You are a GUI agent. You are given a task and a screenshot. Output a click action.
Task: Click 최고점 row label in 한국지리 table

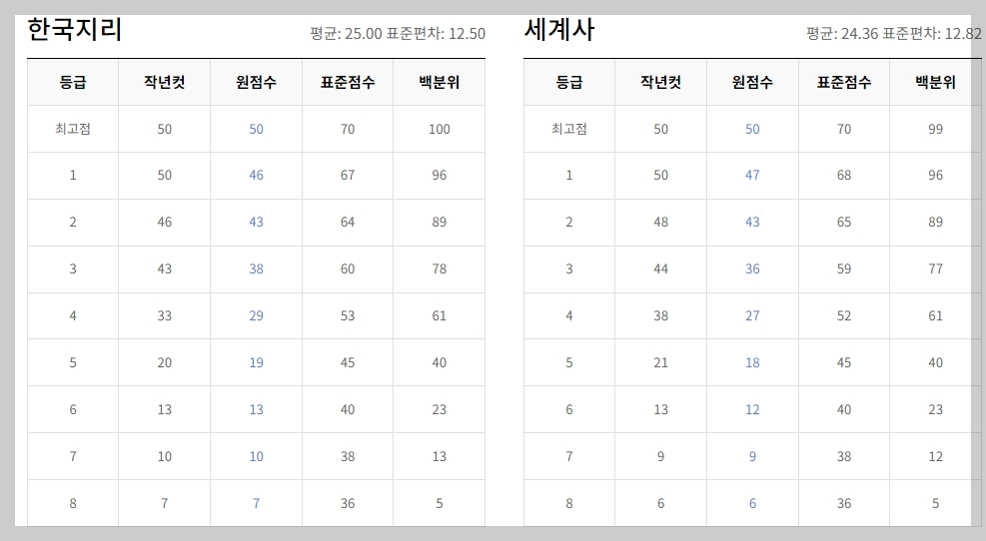coord(73,129)
